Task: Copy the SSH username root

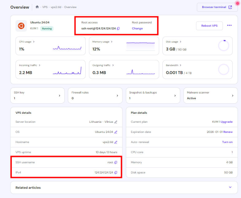Action: click(x=116, y=162)
